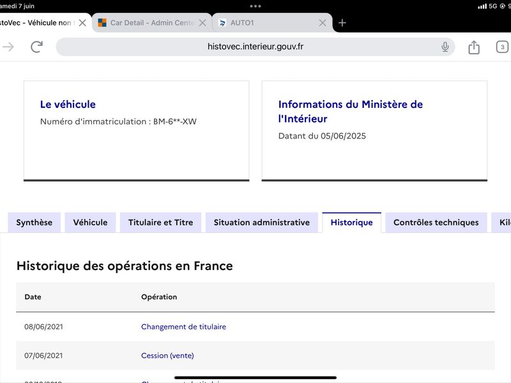Tap the three-dot multitasking menu at top
This screenshot has height=383, width=511.
tap(255, 6)
